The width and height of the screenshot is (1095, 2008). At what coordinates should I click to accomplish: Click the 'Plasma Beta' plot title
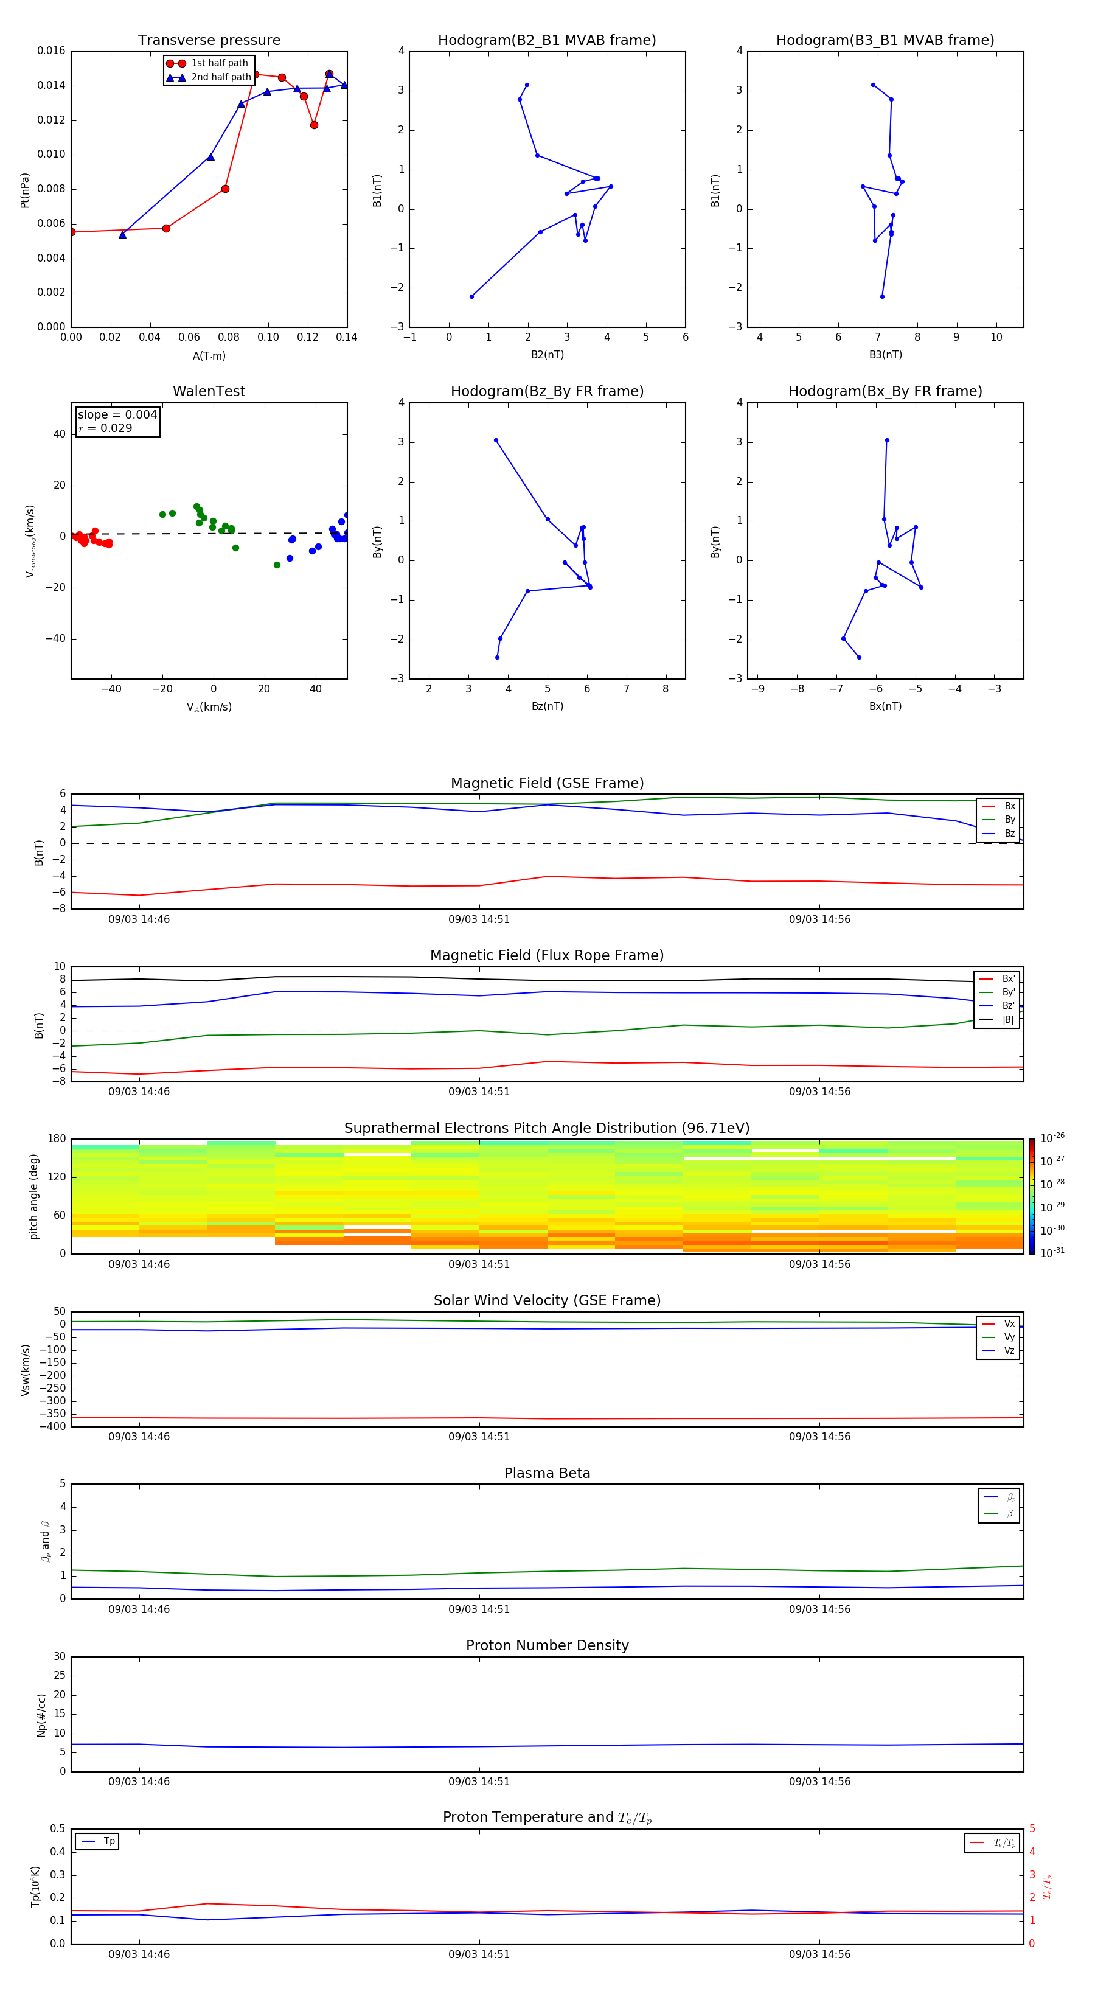tap(547, 1474)
